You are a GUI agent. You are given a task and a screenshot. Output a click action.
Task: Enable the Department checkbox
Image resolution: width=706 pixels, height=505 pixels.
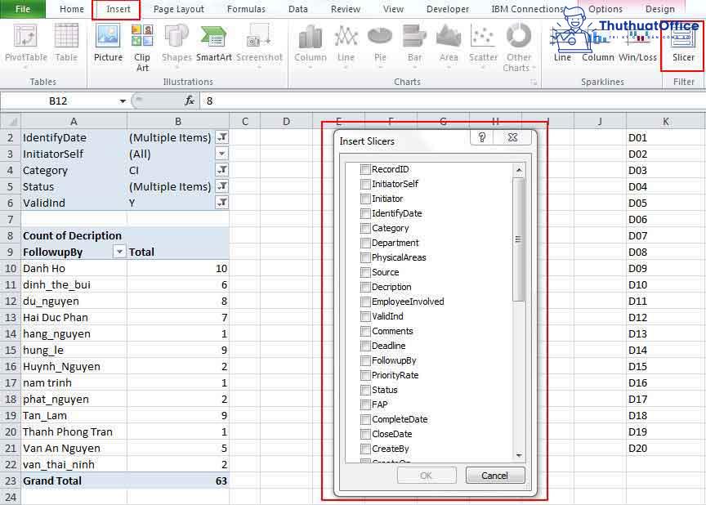pyautogui.click(x=365, y=243)
